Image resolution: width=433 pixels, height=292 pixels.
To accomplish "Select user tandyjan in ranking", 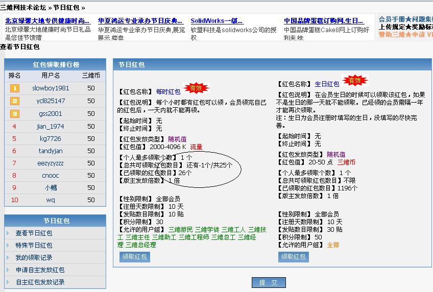I will (51, 151).
